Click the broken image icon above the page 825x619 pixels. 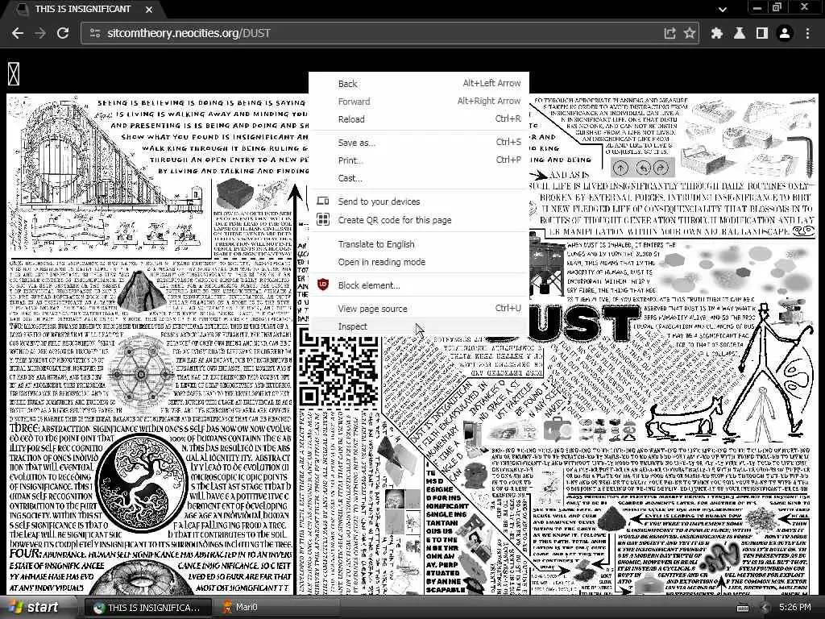pos(14,73)
